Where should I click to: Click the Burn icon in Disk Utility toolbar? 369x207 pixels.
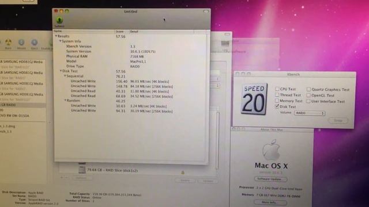(8, 42)
